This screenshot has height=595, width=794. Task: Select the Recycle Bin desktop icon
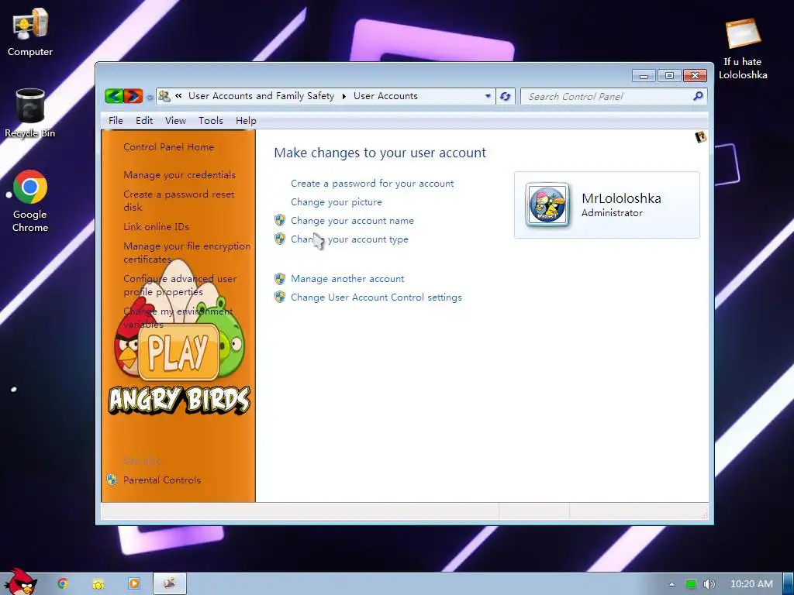[30, 113]
